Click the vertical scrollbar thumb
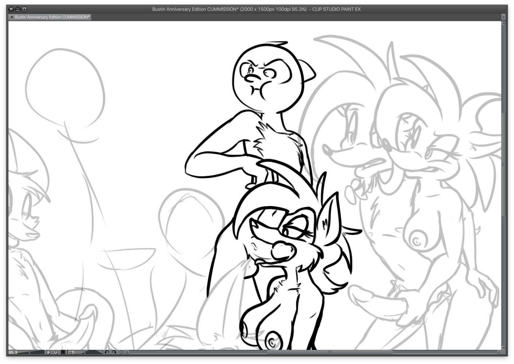 coord(503,165)
